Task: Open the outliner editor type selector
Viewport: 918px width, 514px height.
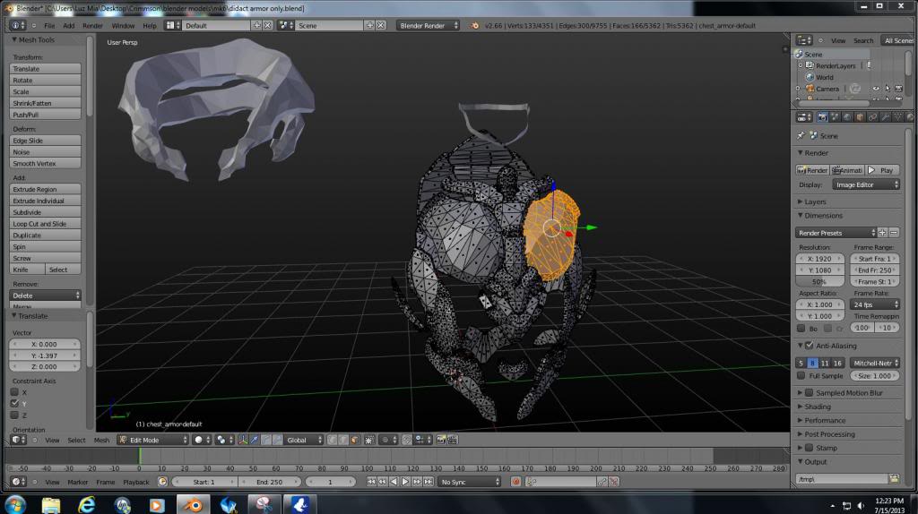Action: (804, 40)
